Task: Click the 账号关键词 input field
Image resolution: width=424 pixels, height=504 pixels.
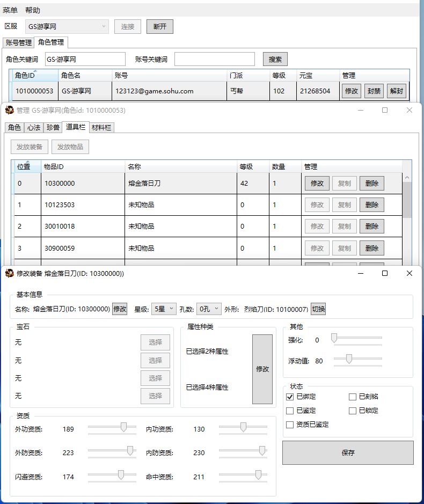Action: pos(214,59)
